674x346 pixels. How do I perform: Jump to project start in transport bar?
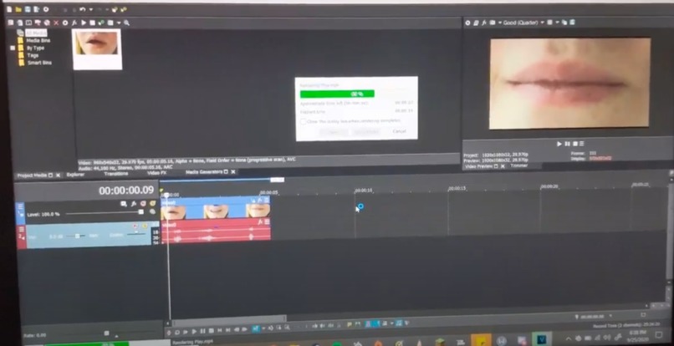click(220, 330)
